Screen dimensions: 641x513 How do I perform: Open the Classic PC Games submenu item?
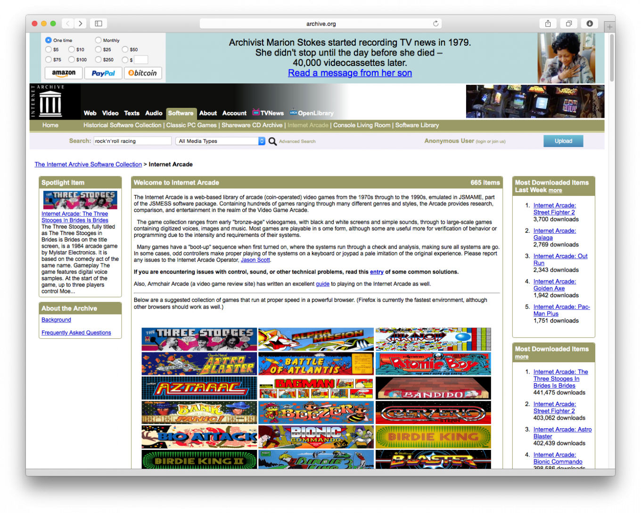pyautogui.click(x=191, y=125)
